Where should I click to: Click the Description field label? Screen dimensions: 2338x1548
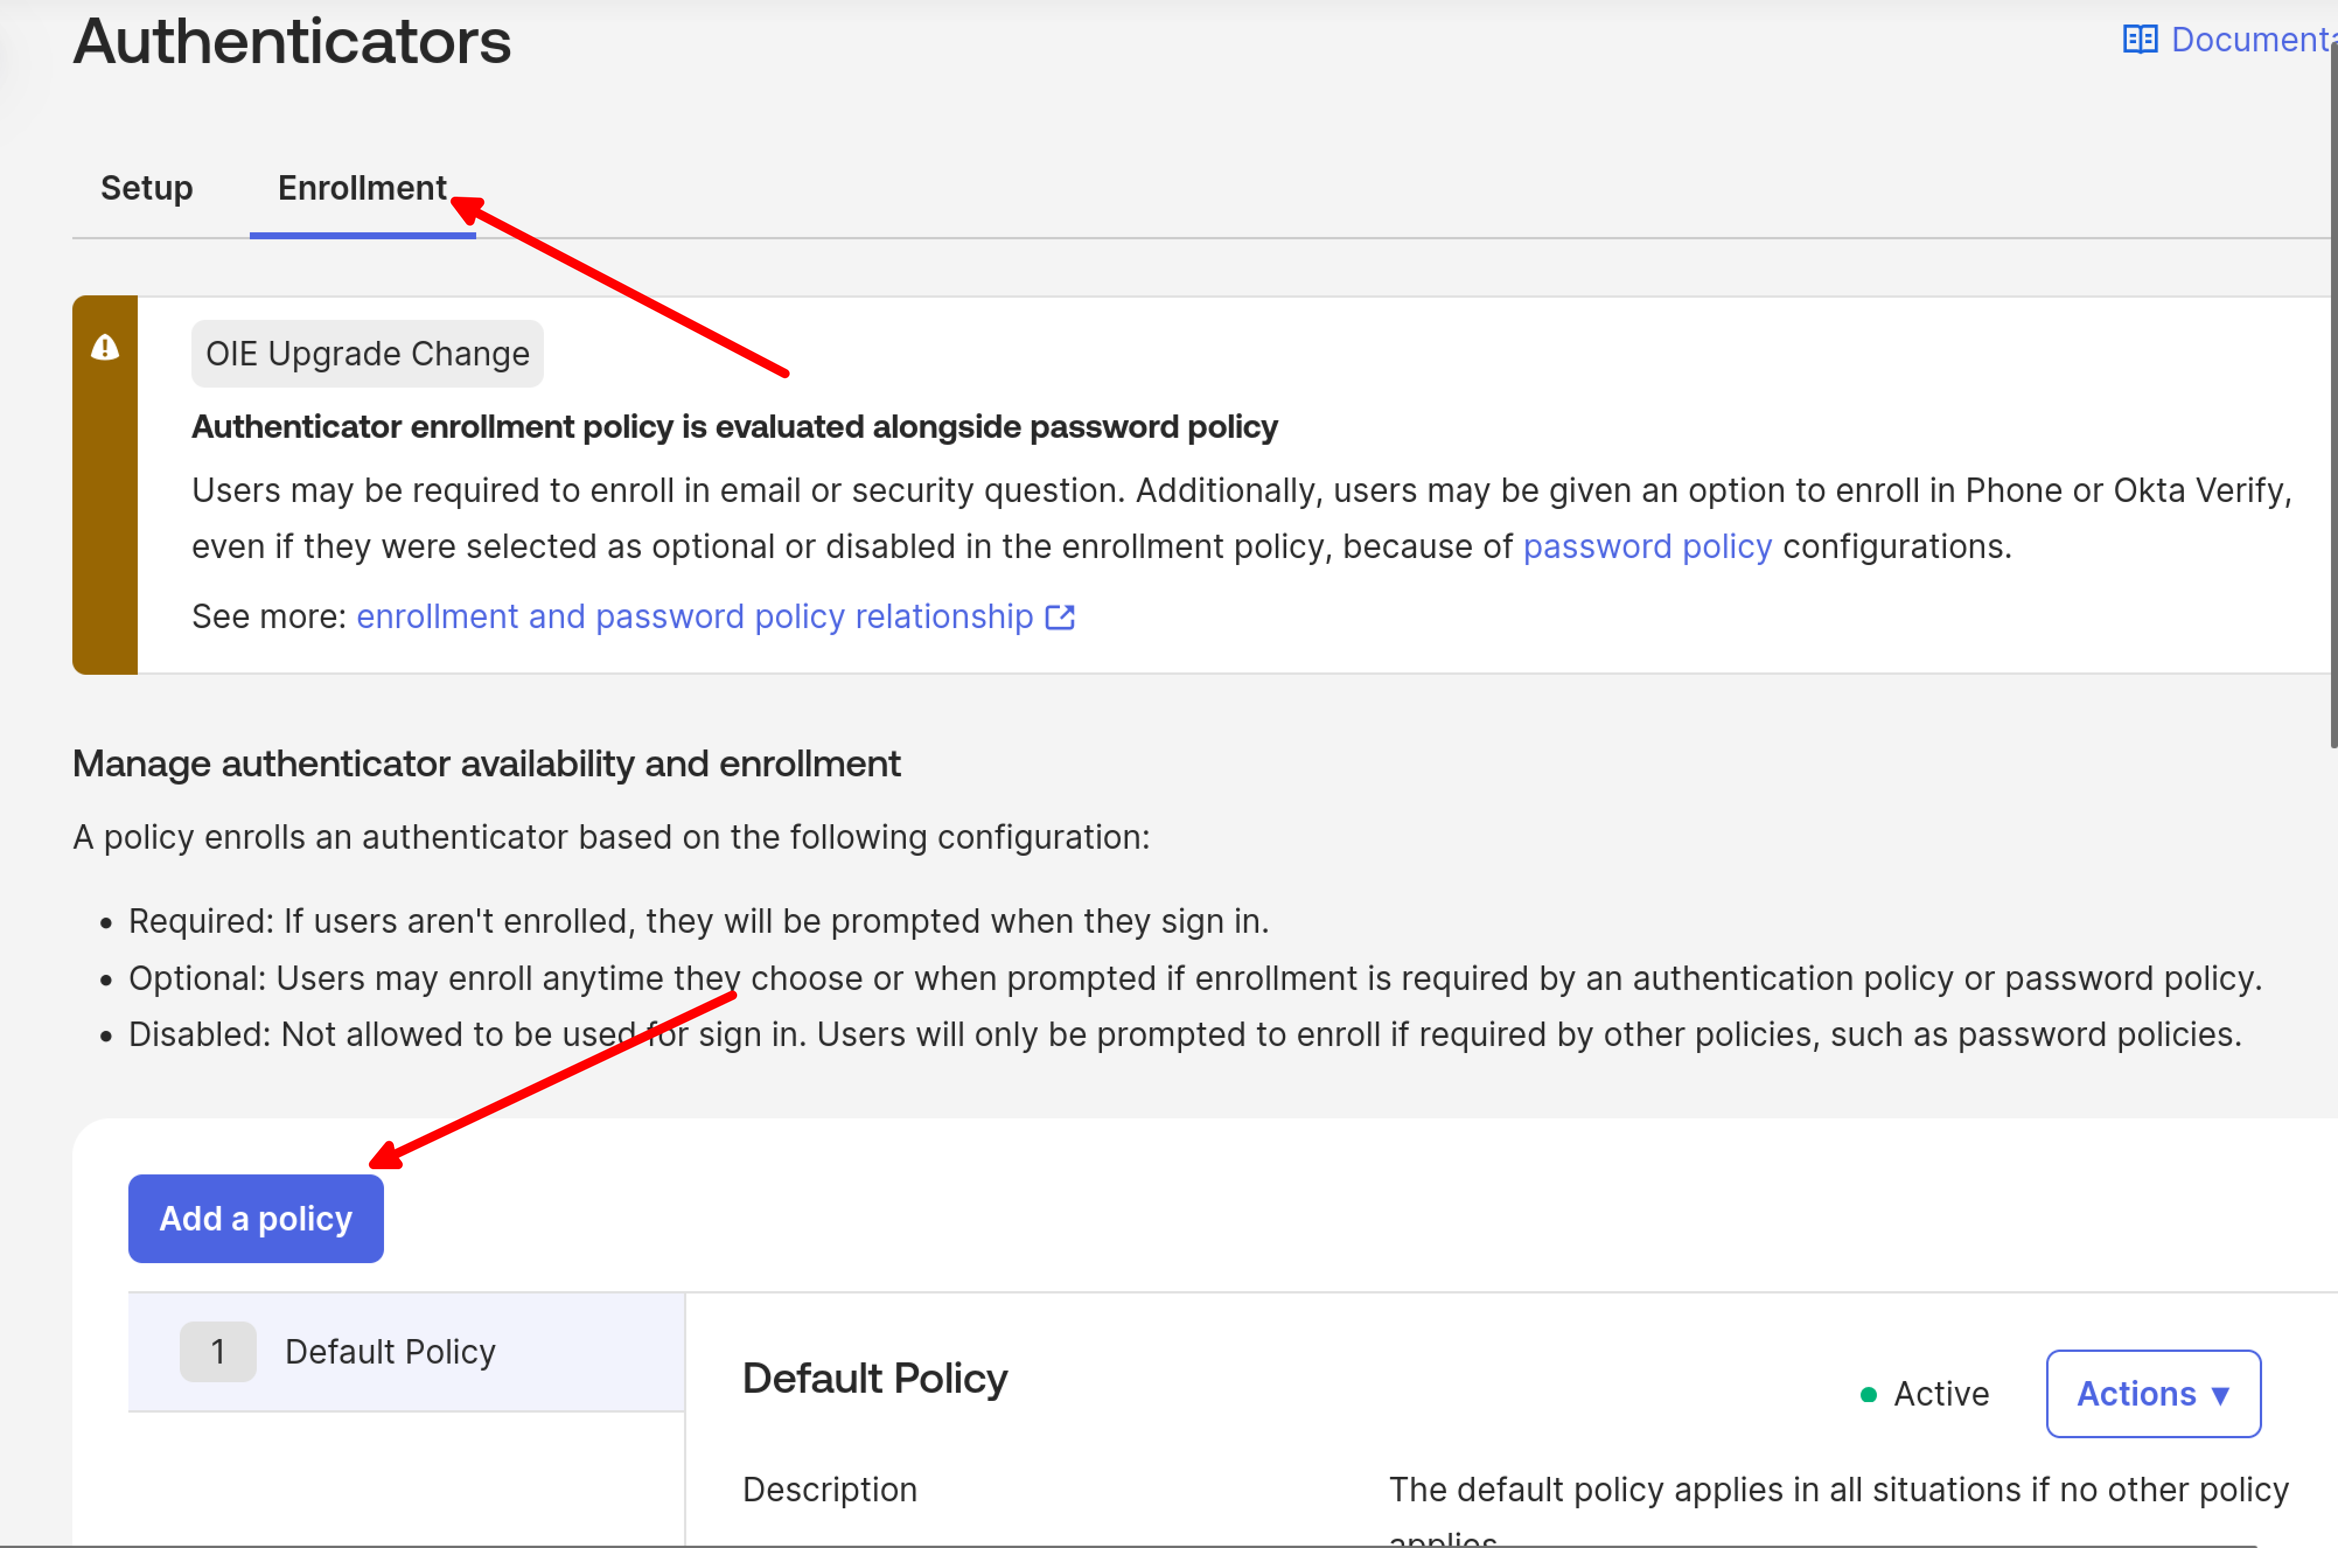coord(829,1489)
